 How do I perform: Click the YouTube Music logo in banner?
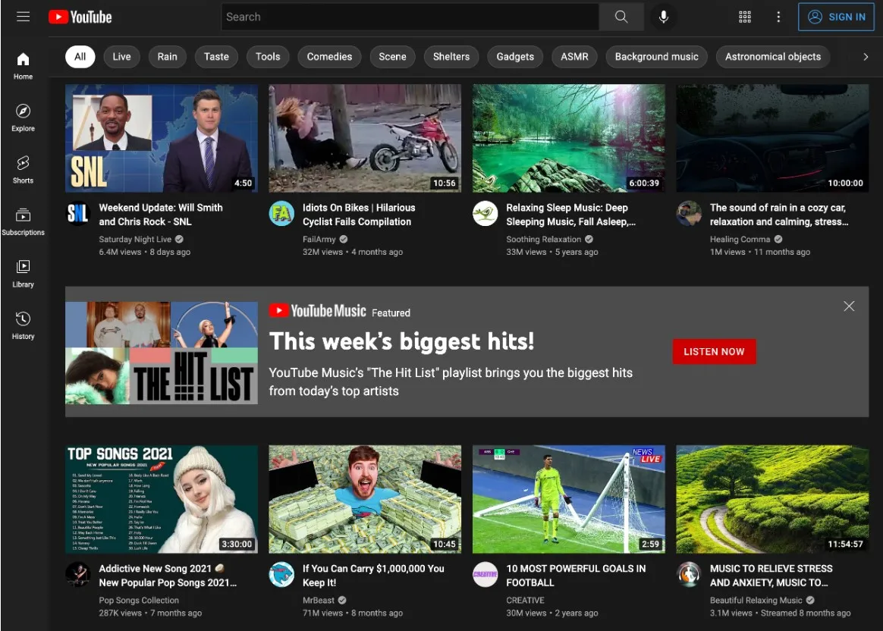(318, 311)
